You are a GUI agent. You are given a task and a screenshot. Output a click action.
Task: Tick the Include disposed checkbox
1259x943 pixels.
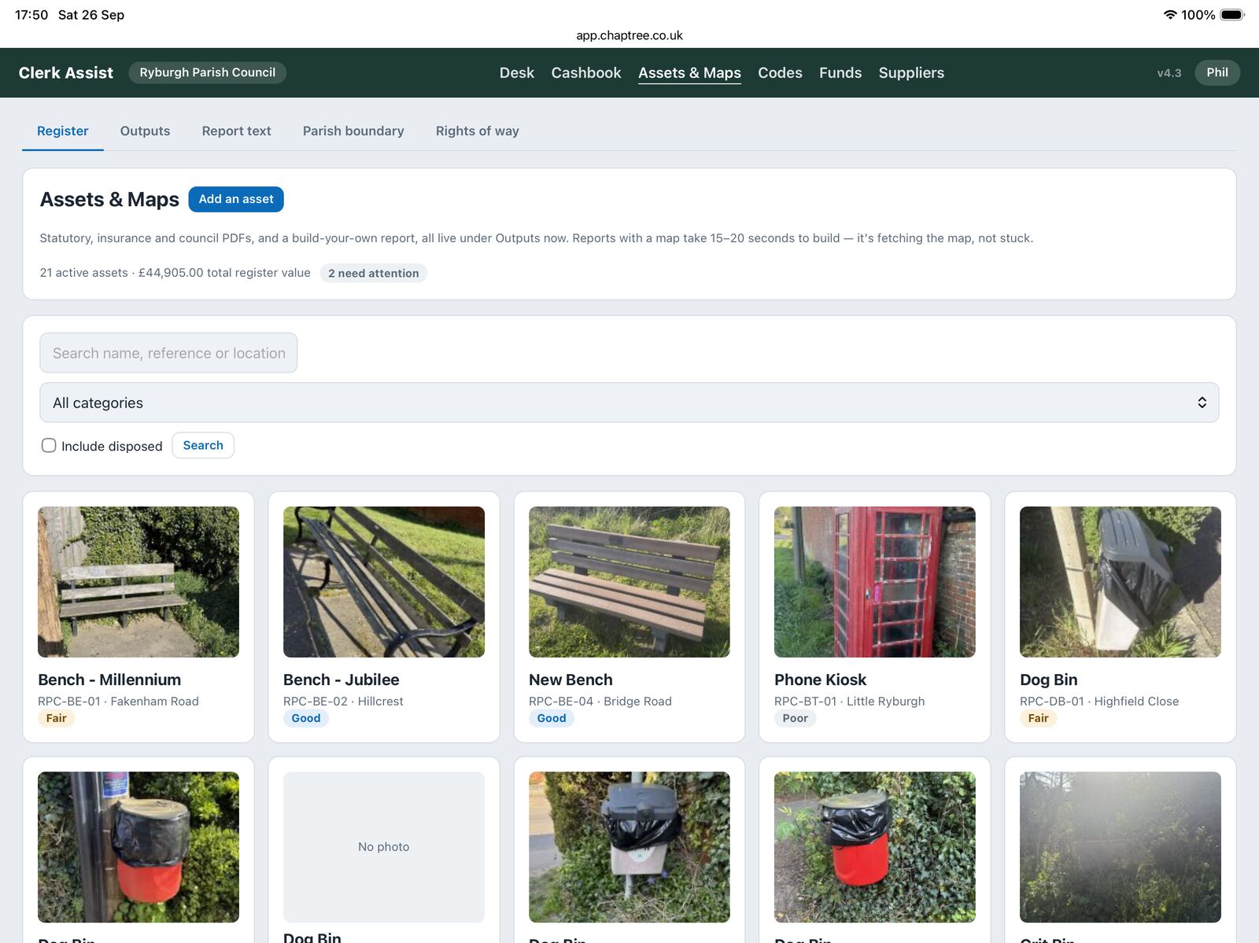tap(49, 445)
